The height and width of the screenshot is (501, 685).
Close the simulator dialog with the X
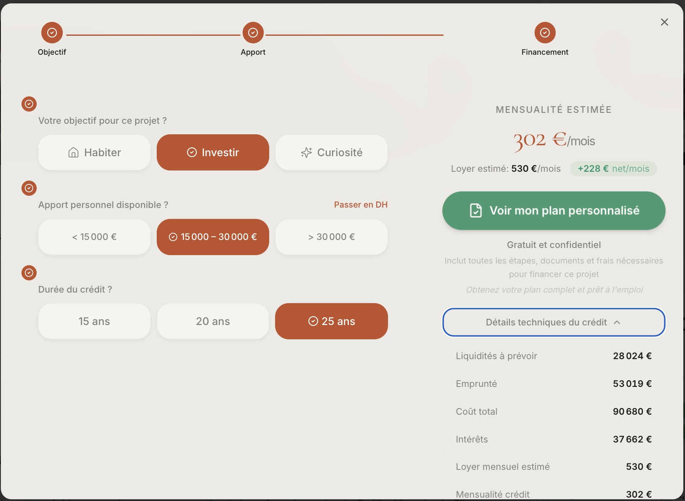click(664, 22)
